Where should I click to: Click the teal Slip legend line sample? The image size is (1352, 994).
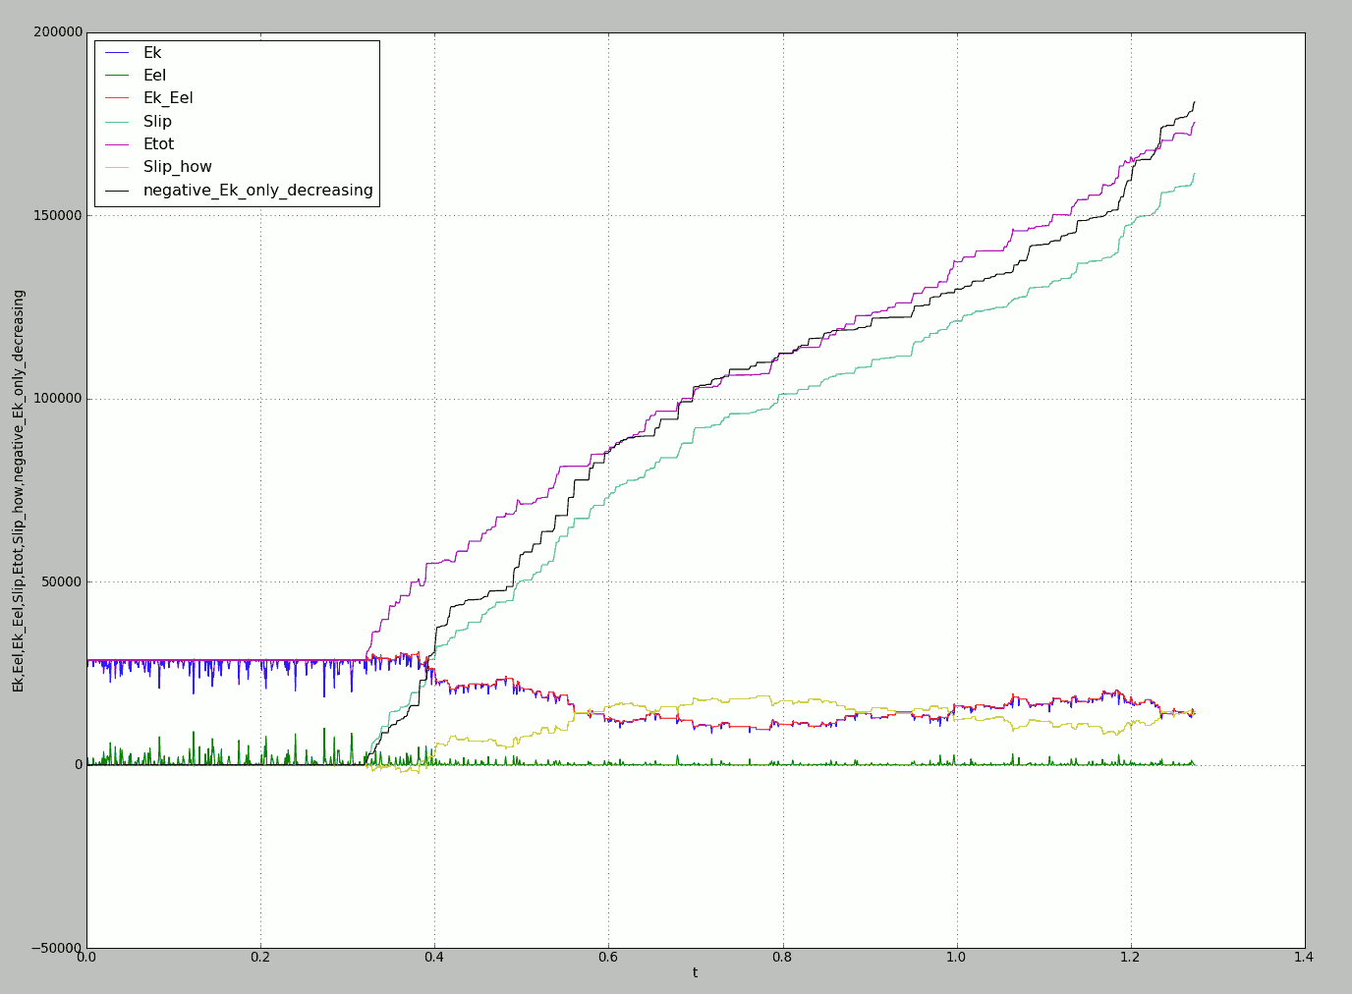click(117, 122)
